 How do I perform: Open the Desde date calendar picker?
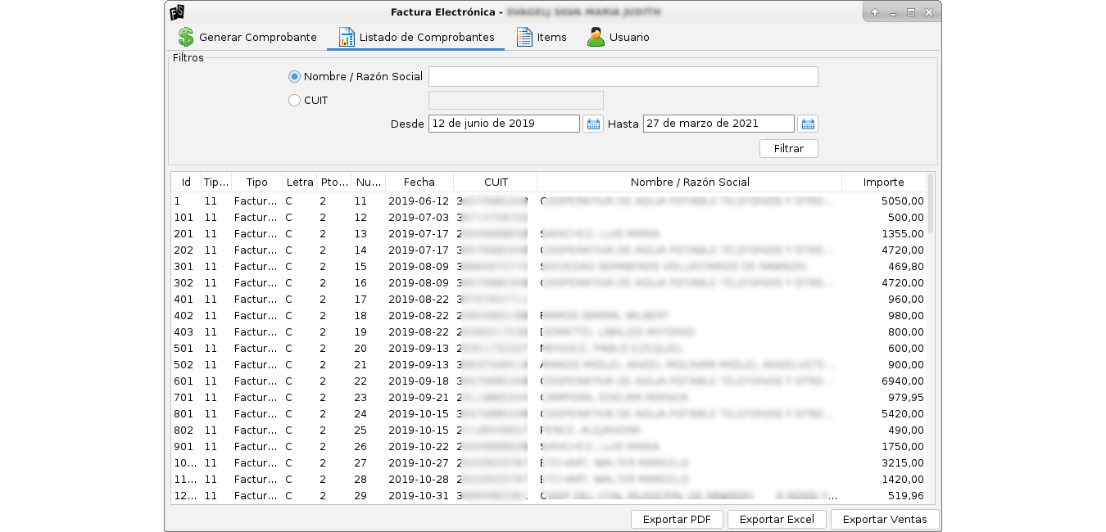coord(593,124)
